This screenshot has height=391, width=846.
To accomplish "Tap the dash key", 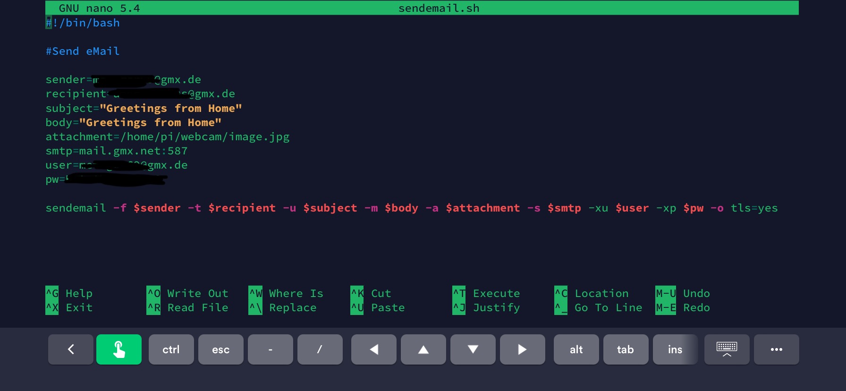I will [271, 349].
